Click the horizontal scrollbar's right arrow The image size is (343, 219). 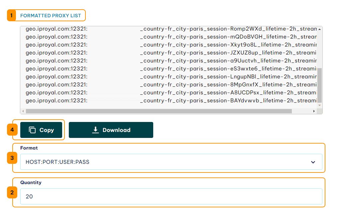click(314, 111)
